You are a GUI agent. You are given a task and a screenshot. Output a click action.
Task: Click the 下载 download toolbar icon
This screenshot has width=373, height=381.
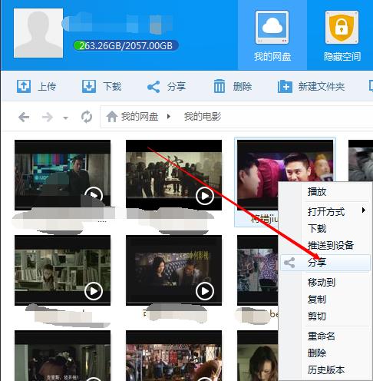89,86
